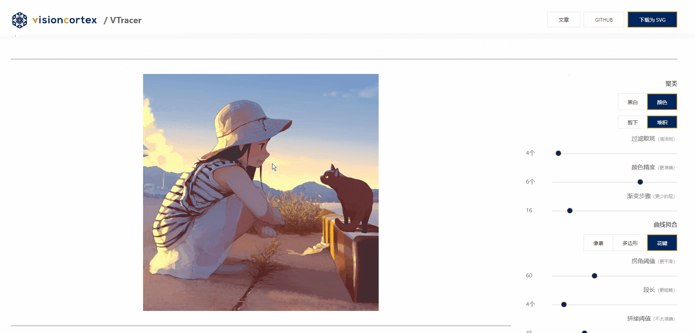The image size is (695, 333).
Task: Click the 拐角阈值 slider handle
Action: (x=594, y=276)
